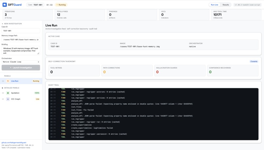Screen dimensions: 264x150
Task: Click the Hallucination Guards counter card
Action: pyautogui.click(x=180, y=70)
